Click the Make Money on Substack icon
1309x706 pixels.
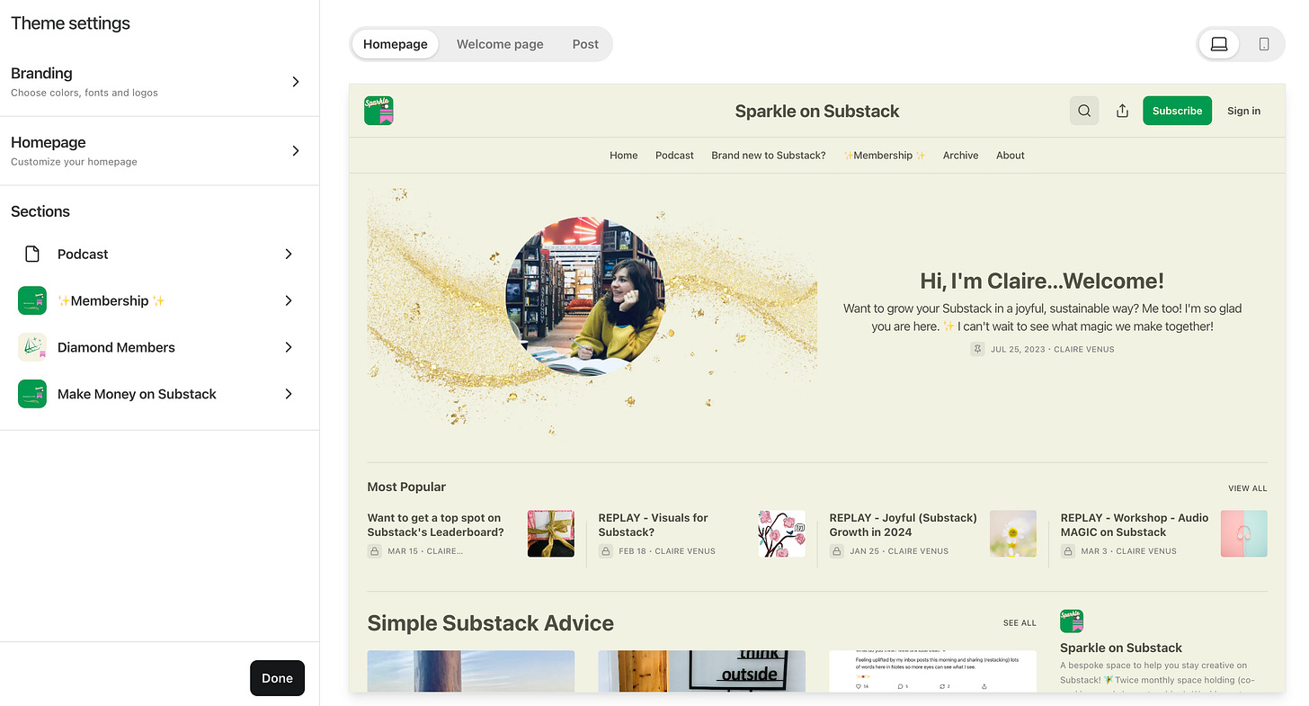pyautogui.click(x=32, y=394)
